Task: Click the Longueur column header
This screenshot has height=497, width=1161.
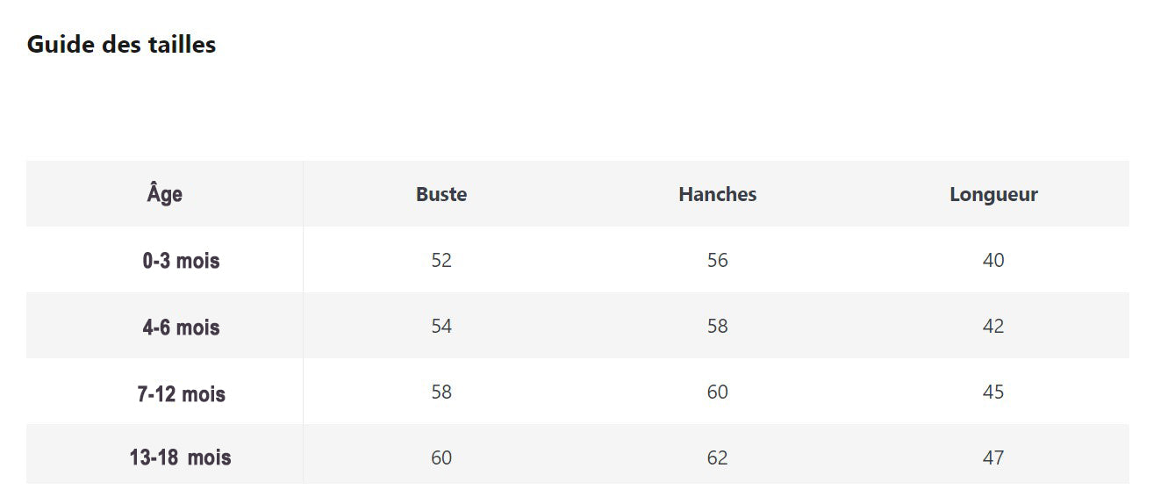Action: (993, 194)
